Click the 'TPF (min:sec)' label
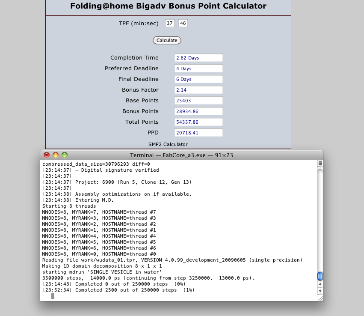364x316 pixels. [x=139, y=23]
